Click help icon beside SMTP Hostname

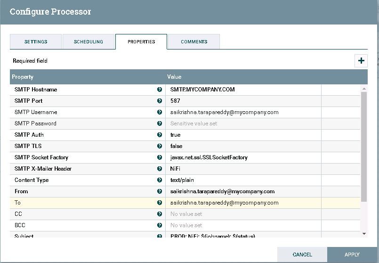tap(160, 90)
